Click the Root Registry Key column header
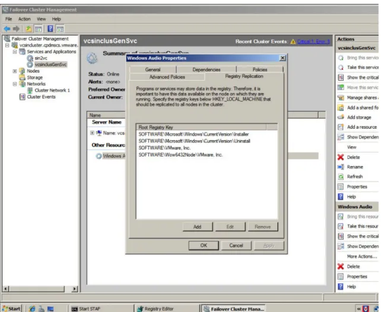This screenshot has width=381, height=312. [201, 127]
